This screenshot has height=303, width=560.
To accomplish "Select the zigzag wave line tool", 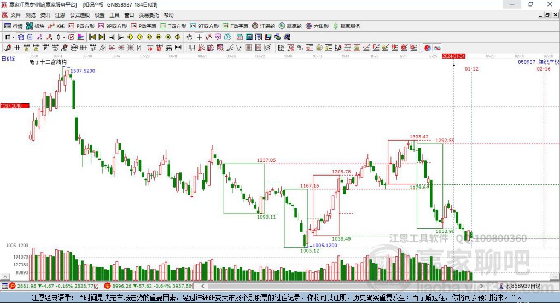I will tap(239, 48).
